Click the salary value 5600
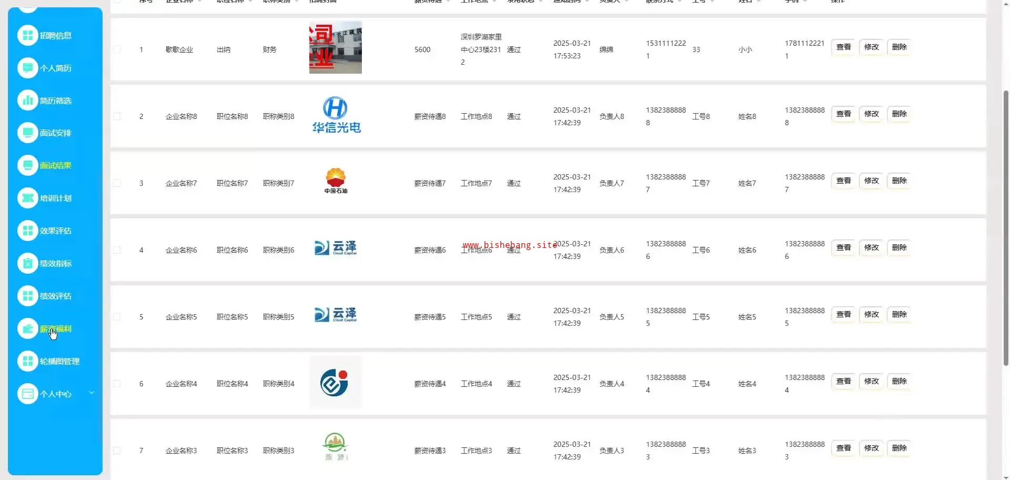 click(422, 49)
